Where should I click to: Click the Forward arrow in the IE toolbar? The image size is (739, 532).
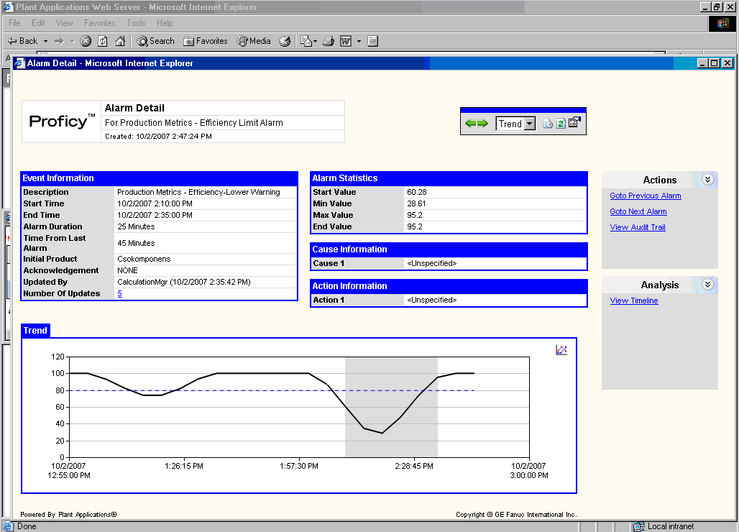tap(59, 42)
